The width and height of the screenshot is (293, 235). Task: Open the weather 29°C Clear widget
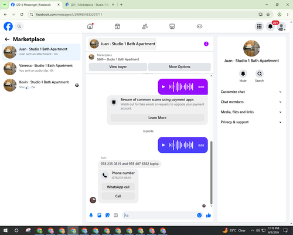(x=234, y=230)
